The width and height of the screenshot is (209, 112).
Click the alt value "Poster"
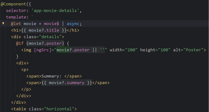tap(193, 50)
